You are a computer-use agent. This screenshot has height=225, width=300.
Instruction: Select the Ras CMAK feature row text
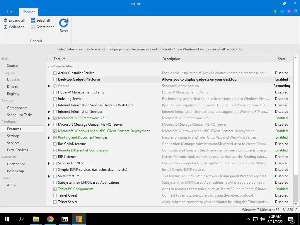[72, 144]
